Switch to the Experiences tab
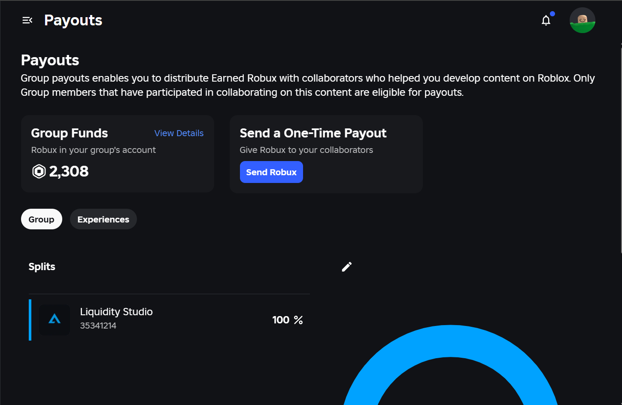 coord(103,219)
